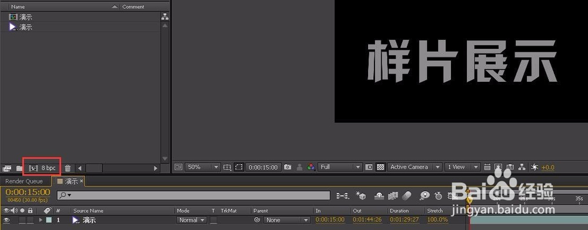Screen dimensions: 588x230
Task: Toggle auto-keyframe stopwatch icon
Action: pos(439,195)
